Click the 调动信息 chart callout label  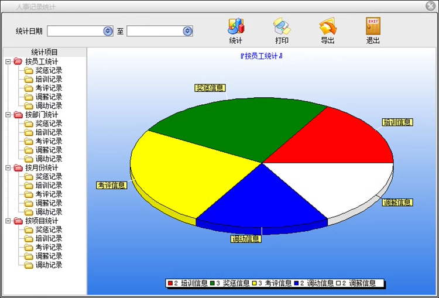click(x=246, y=239)
